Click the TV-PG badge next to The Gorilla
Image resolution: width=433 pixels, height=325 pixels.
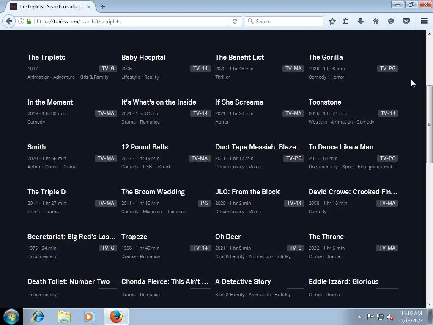(x=388, y=69)
